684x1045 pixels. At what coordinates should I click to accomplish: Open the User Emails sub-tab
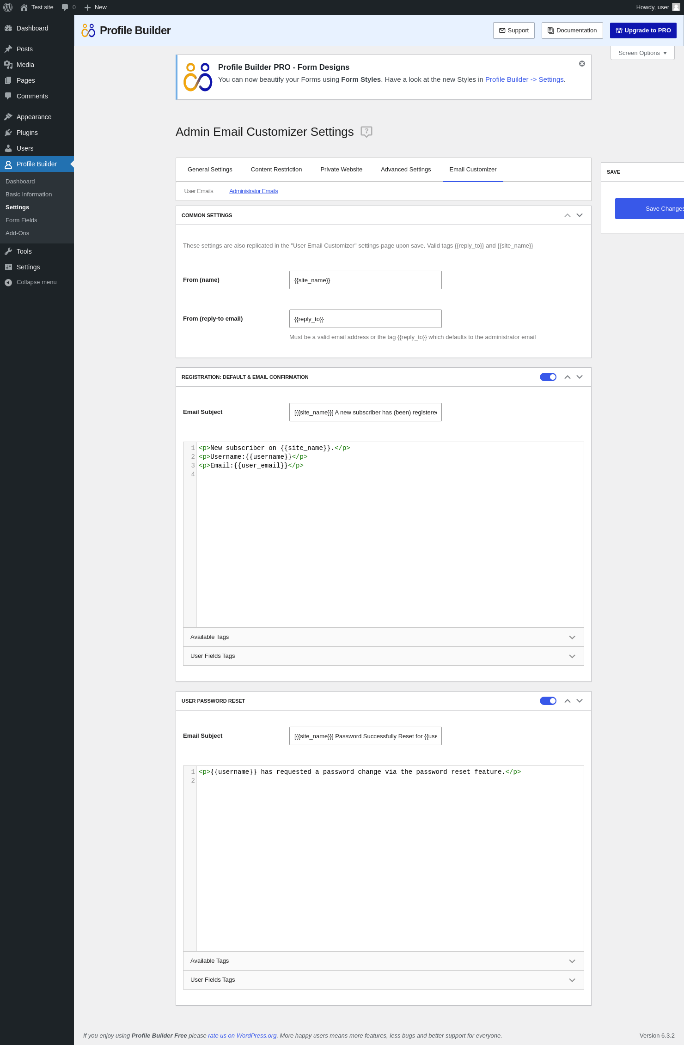pos(199,191)
